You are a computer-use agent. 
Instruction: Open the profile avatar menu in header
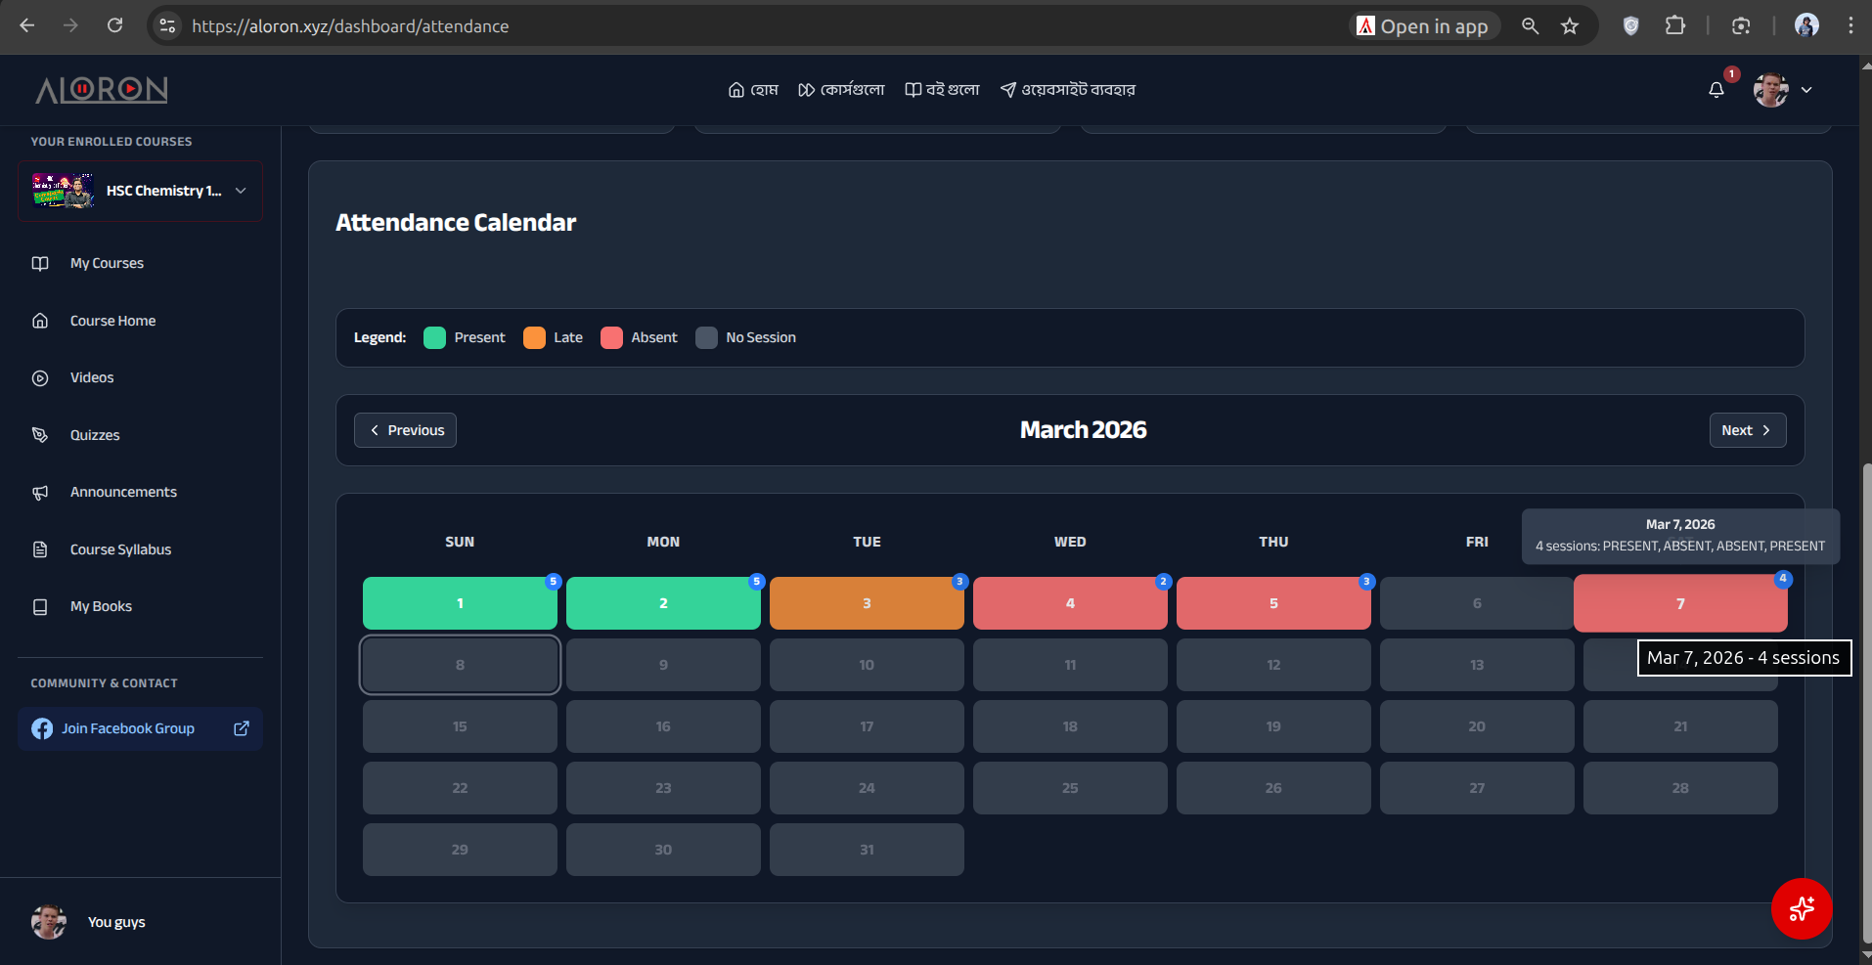point(1770,90)
